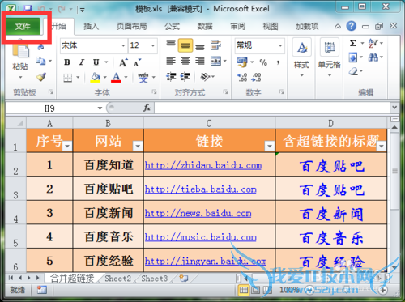405x302 pixels.
Task: Align text left
Action: pos(171,62)
